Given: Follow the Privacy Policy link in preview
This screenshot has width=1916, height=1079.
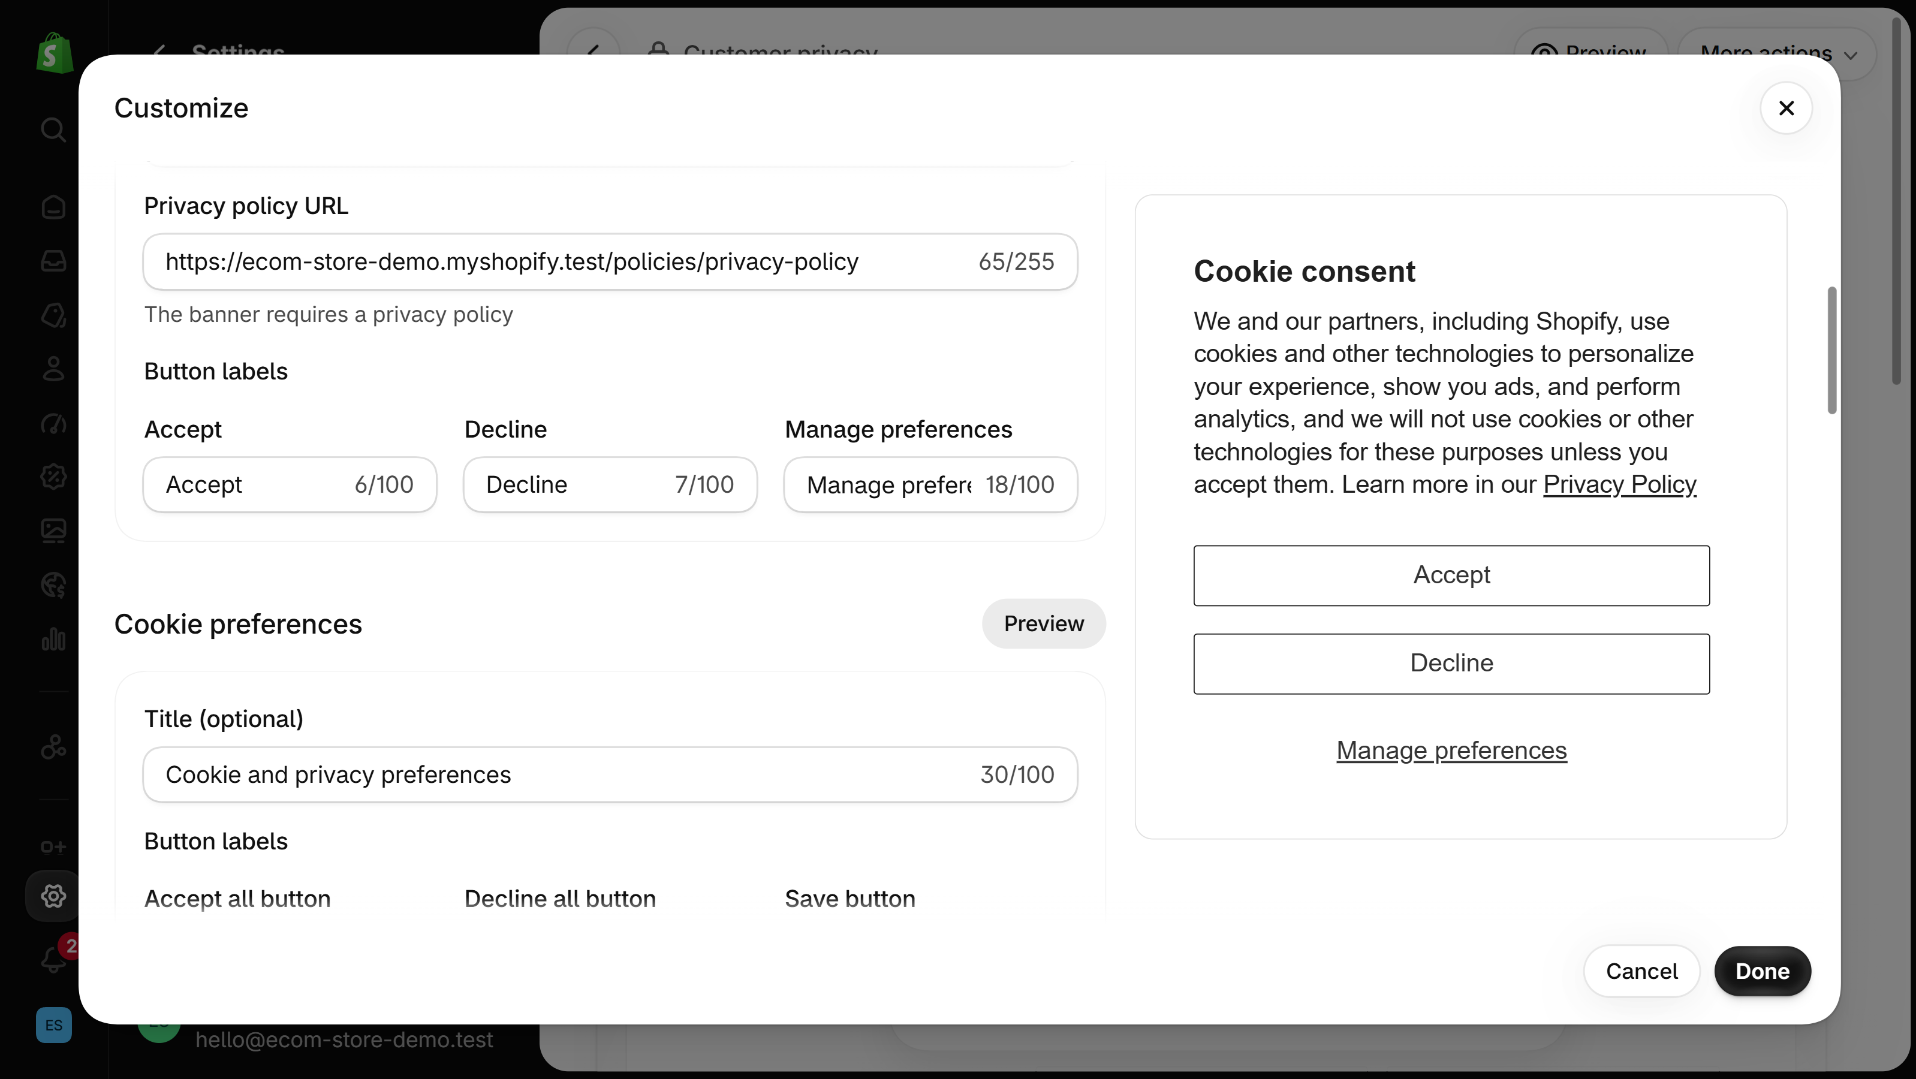Looking at the screenshot, I should click(1619, 485).
